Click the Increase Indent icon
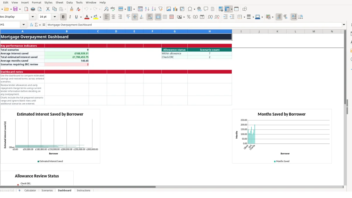 pyautogui.click(x=225, y=17)
